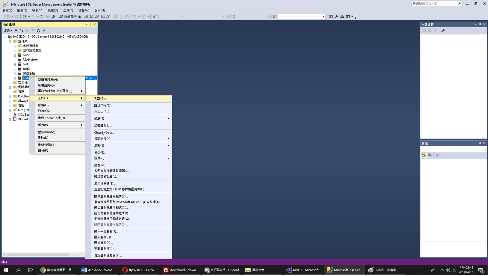This screenshot has width=488, height=276.
Task: Pin the Object Explorer panel
Action: pyautogui.click(x=90, y=25)
